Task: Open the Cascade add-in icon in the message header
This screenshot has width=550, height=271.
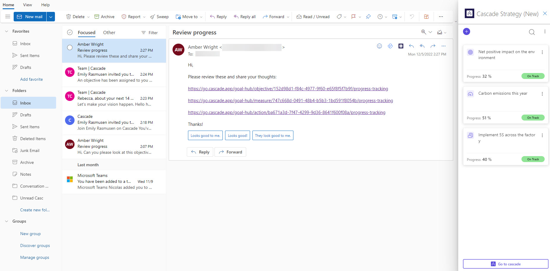Action: point(401,46)
